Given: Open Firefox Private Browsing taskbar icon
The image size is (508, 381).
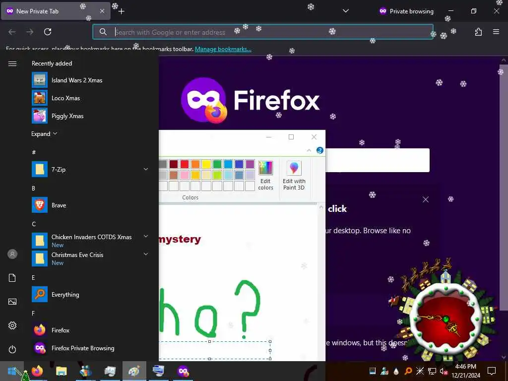Looking at the screenshot, I should 183,371.
